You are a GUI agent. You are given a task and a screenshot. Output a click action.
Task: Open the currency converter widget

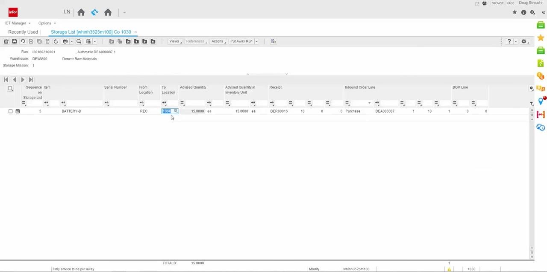pos(541,76)
